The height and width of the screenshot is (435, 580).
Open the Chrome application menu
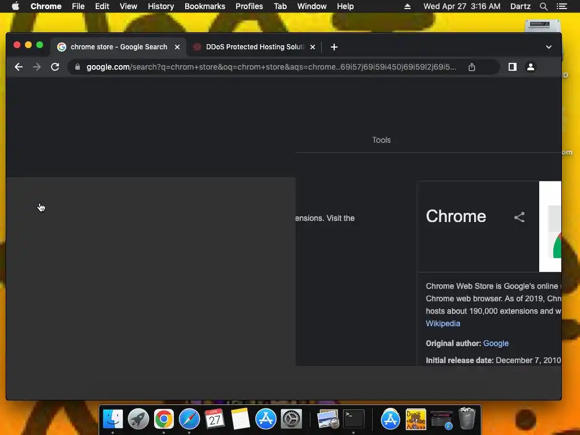point(46,6)
